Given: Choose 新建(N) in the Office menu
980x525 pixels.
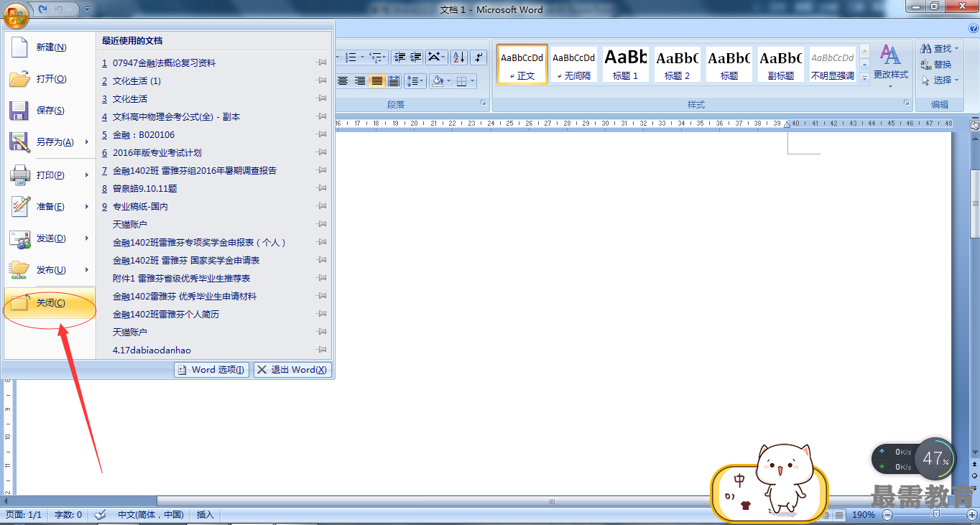Looking at the screenshot, I should 50,47.
